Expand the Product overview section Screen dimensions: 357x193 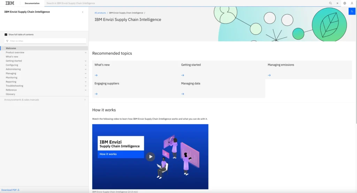pos(85,53)
